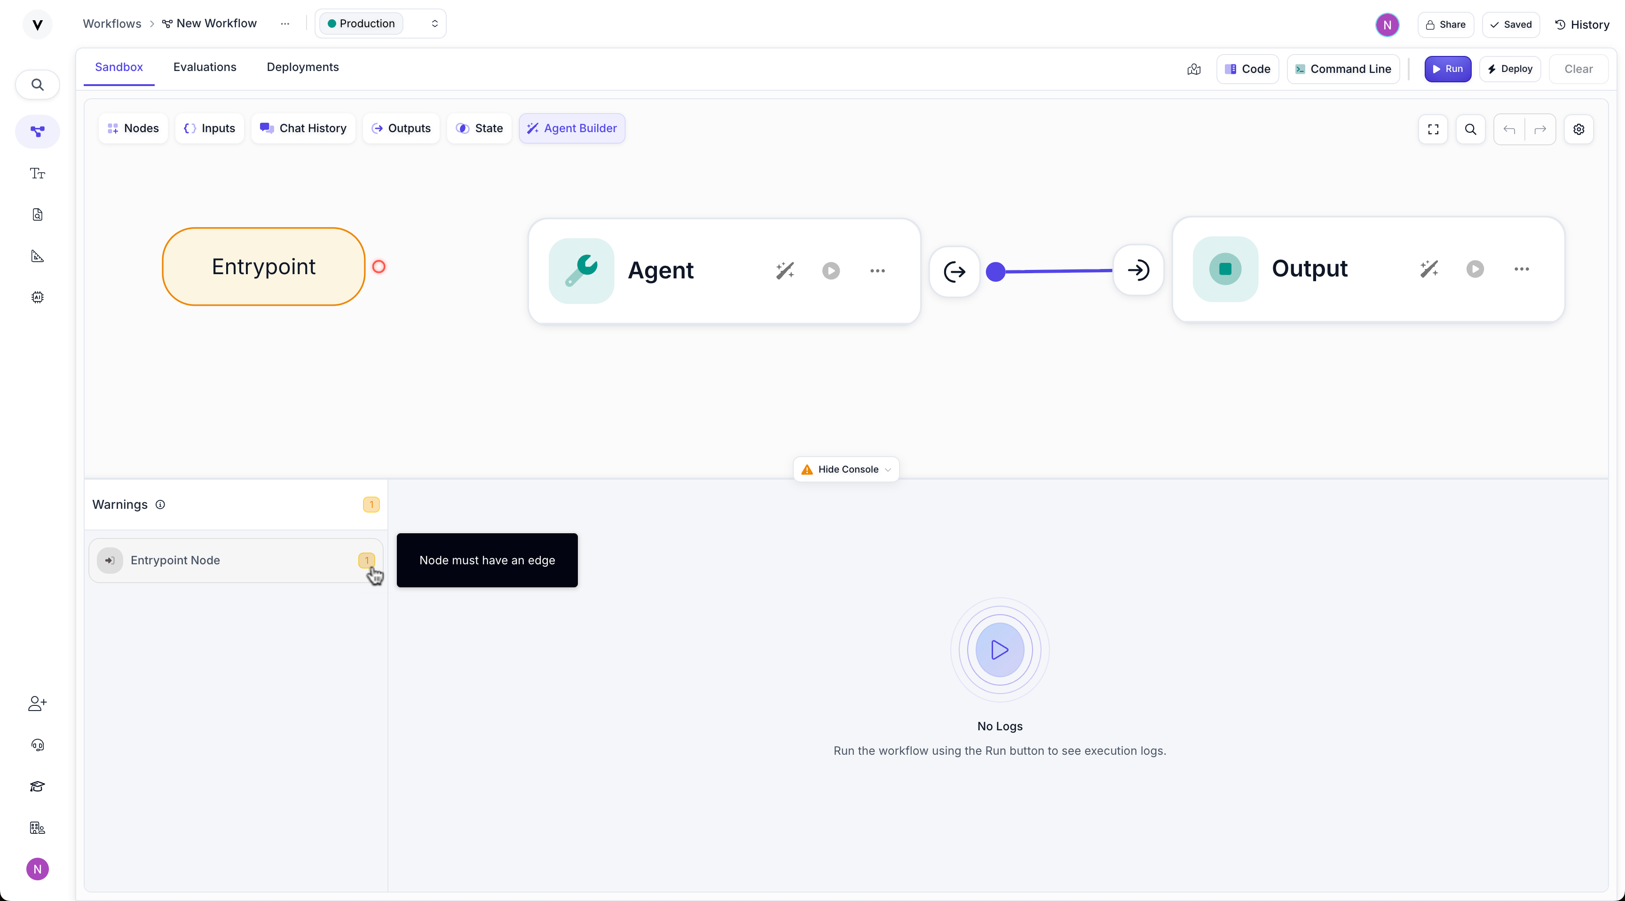This screenshot has height=901, width=1625.
Task: Click the magic wand on the Agent node
Action: click(785, 271)
